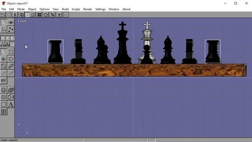Pick the curved spline drawing tool
The width and height of the screenshot is (252, 142).
[x=11, y=73]
